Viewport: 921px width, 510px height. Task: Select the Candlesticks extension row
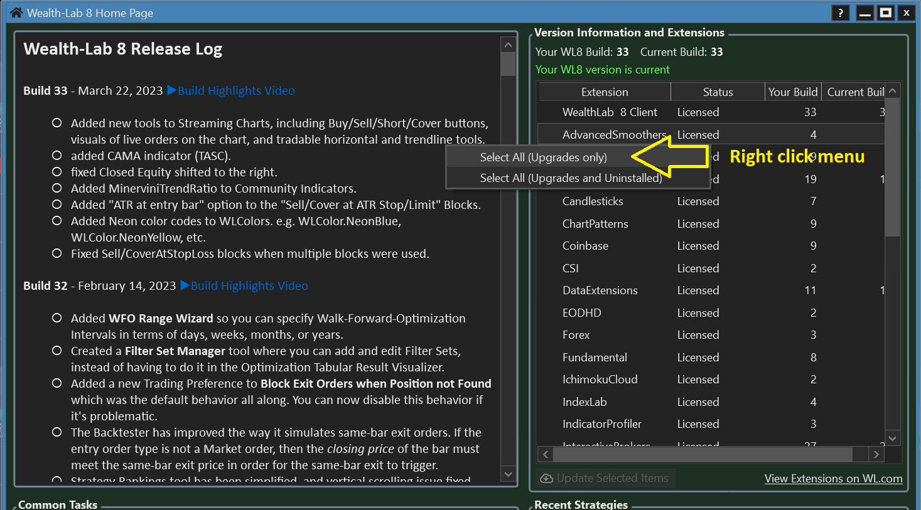click(x=593, y=201)
